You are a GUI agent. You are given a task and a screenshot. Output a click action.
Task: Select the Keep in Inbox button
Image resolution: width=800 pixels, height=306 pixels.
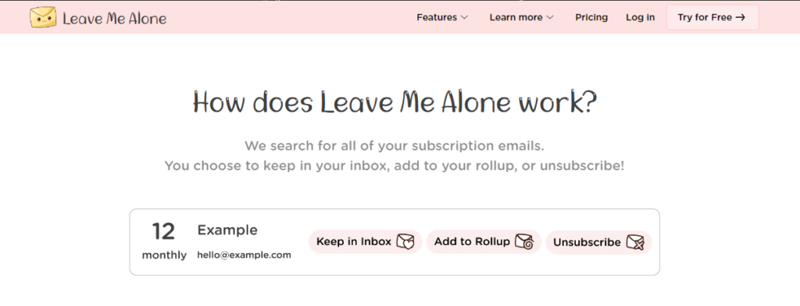[x=366, y=242]
